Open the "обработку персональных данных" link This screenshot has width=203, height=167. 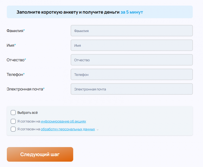coord(68,129)
